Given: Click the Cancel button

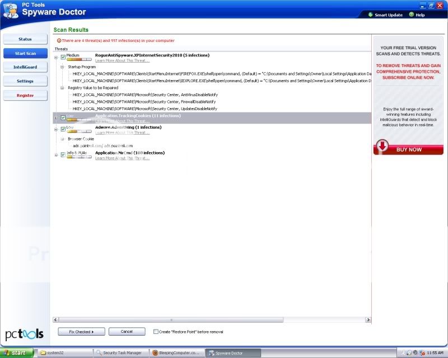Looking at the screenshot, I should [x=127, y=332].
